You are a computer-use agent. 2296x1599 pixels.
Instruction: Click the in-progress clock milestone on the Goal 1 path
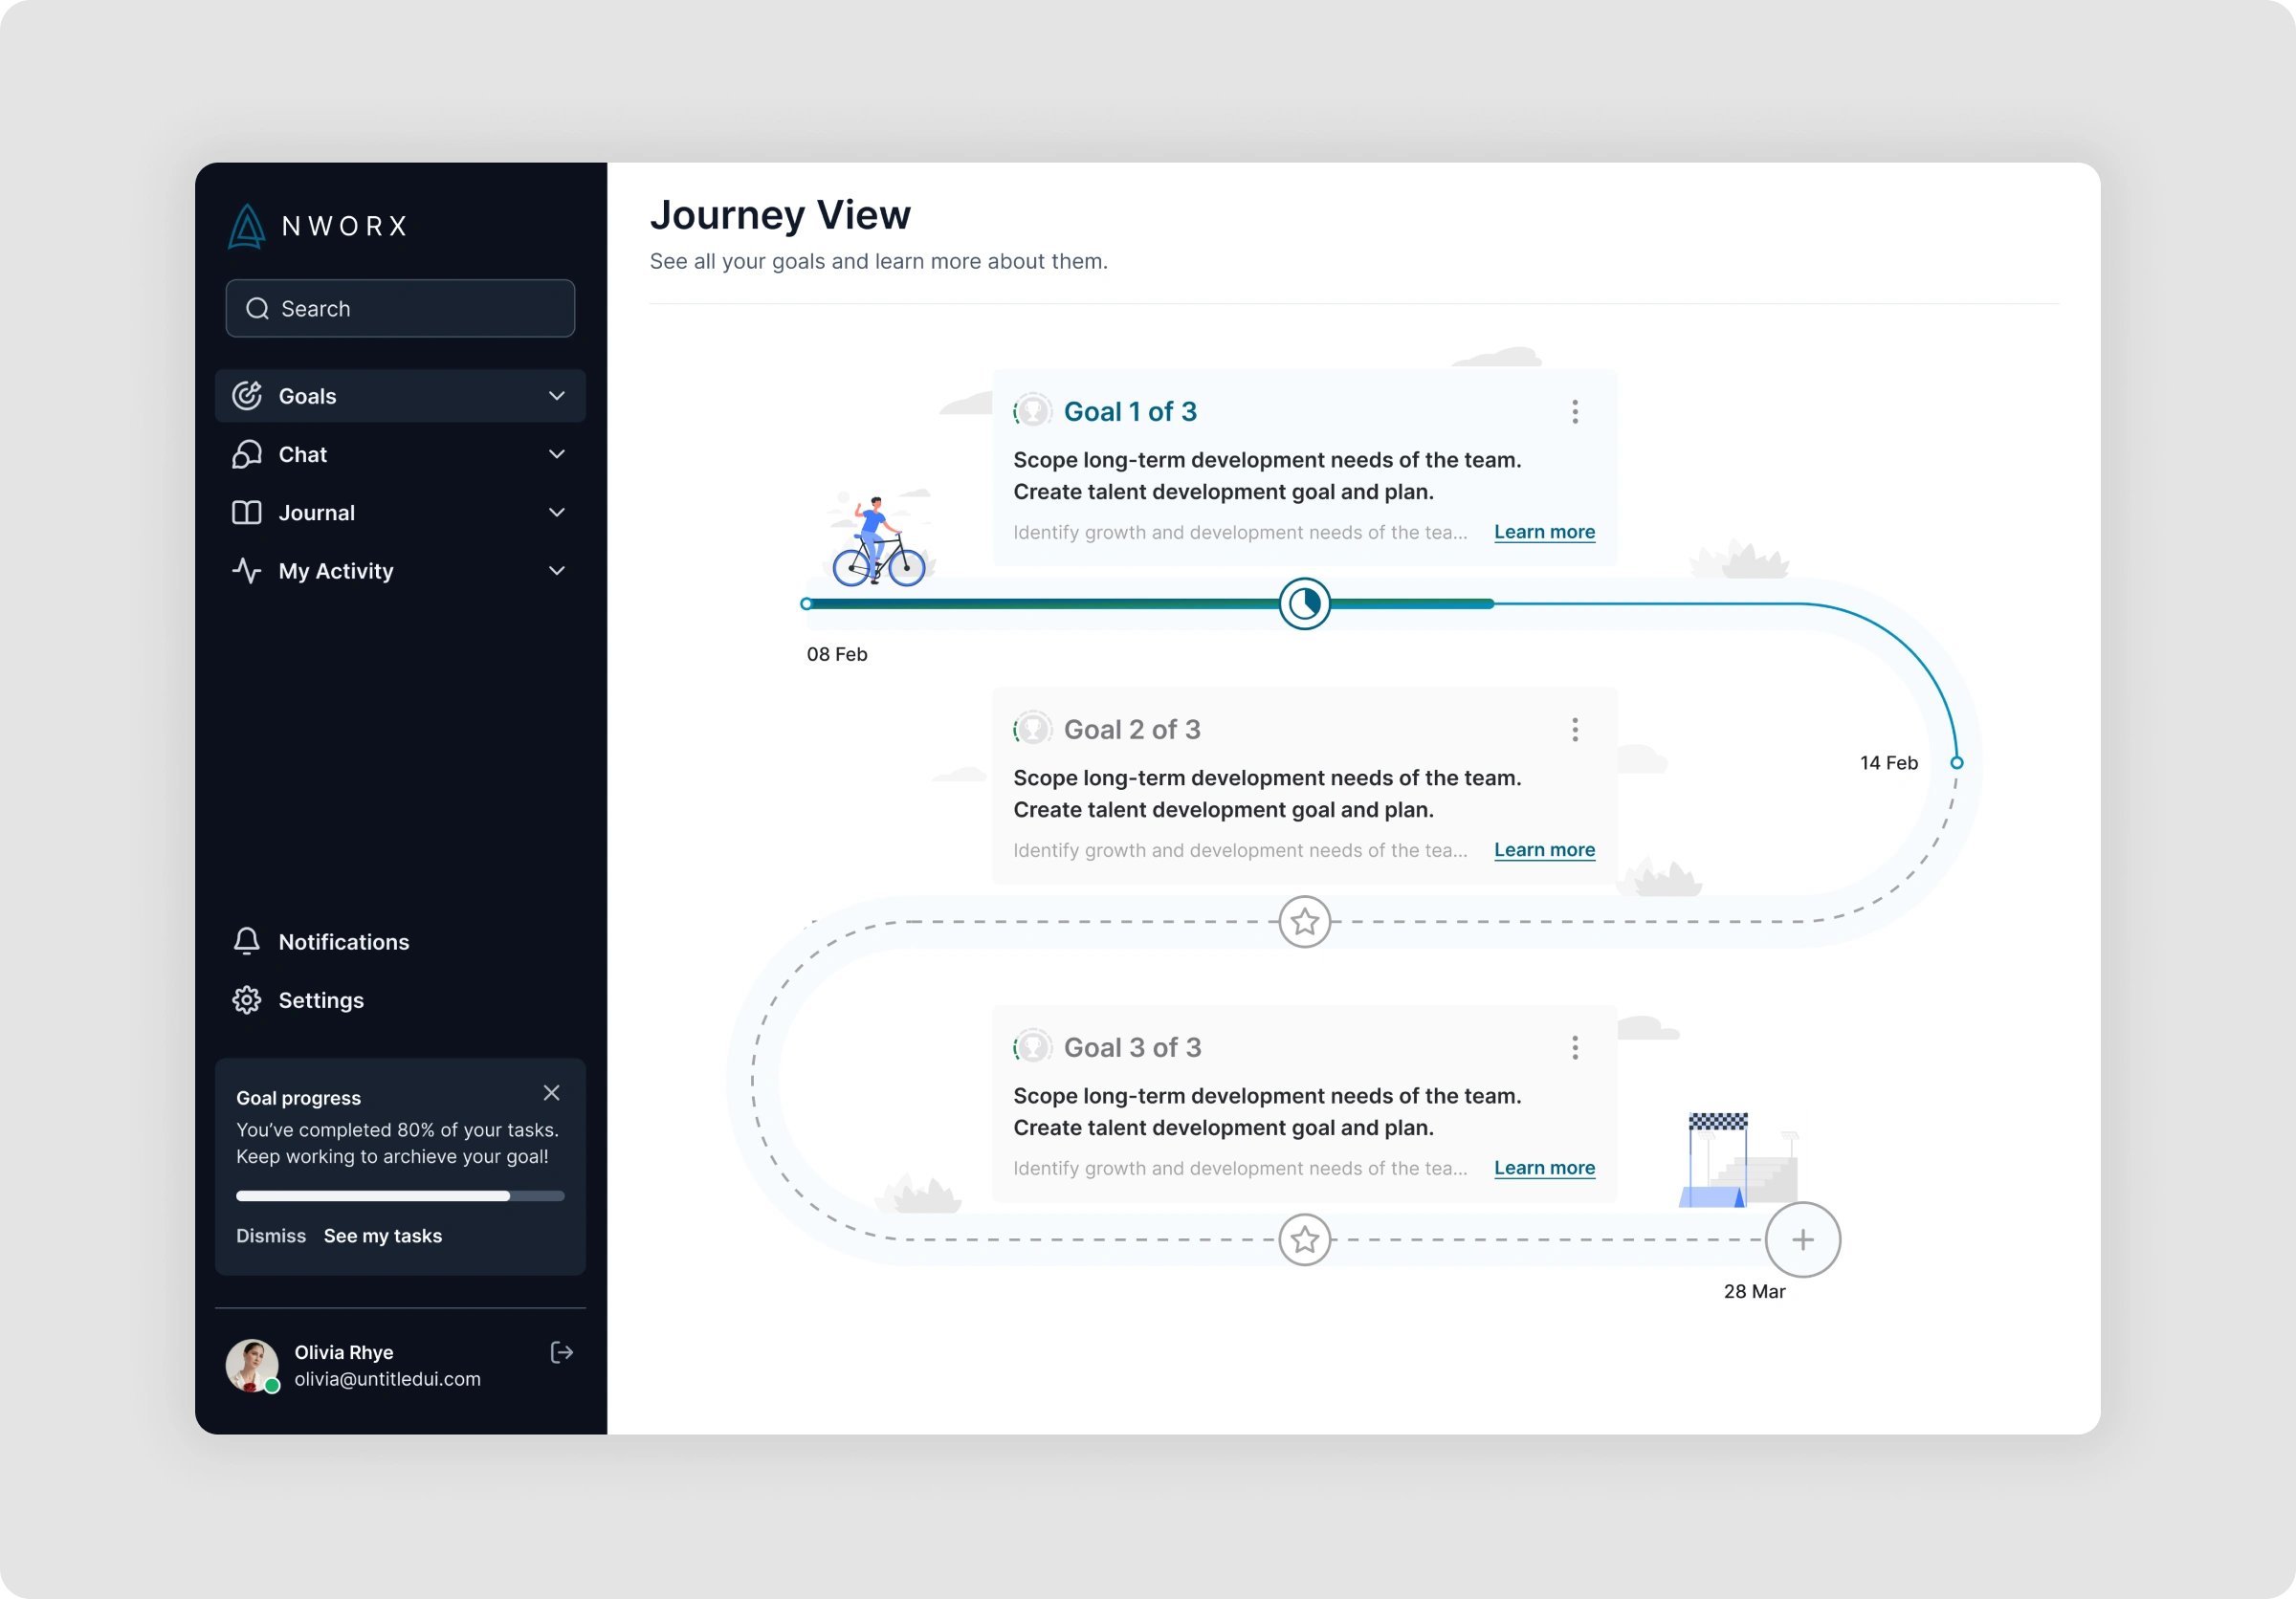tap(1304, 603)
